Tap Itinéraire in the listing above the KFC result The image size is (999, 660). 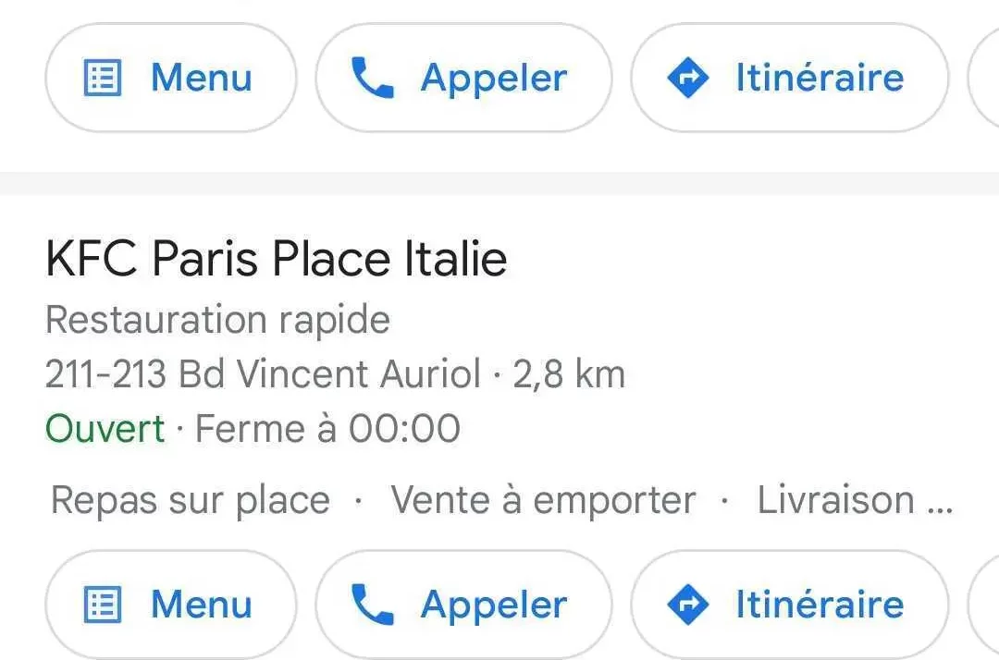[x=789, y=78]
